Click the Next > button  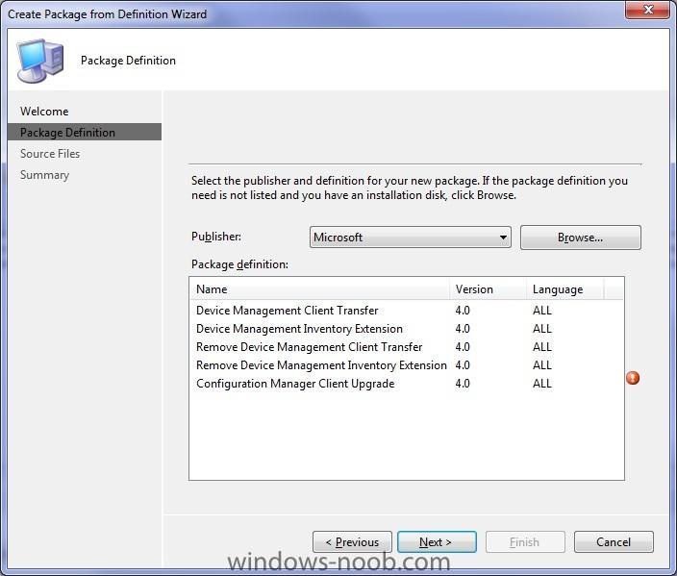437,542
